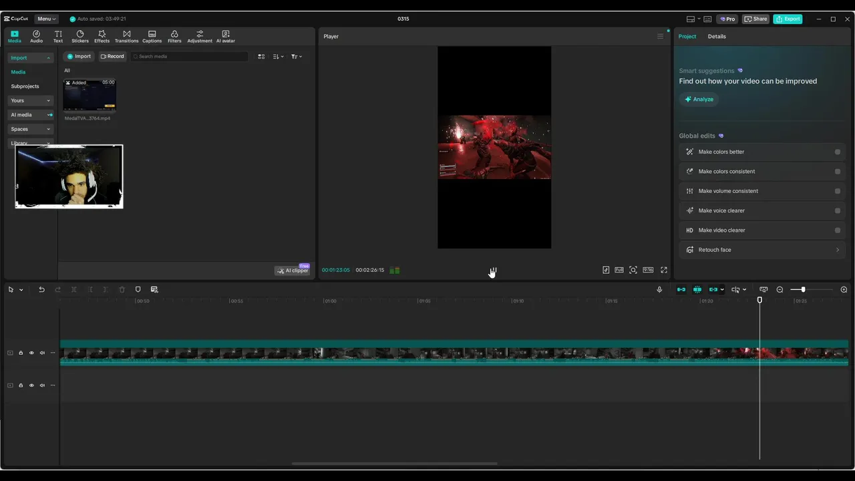Screen dimensions: 855x481
Task: Toggle auto snapping button in timeline
Action: (697, 289)
